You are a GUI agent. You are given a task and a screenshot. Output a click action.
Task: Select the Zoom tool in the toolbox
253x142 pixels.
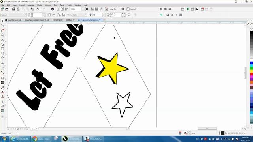point(2,35)
